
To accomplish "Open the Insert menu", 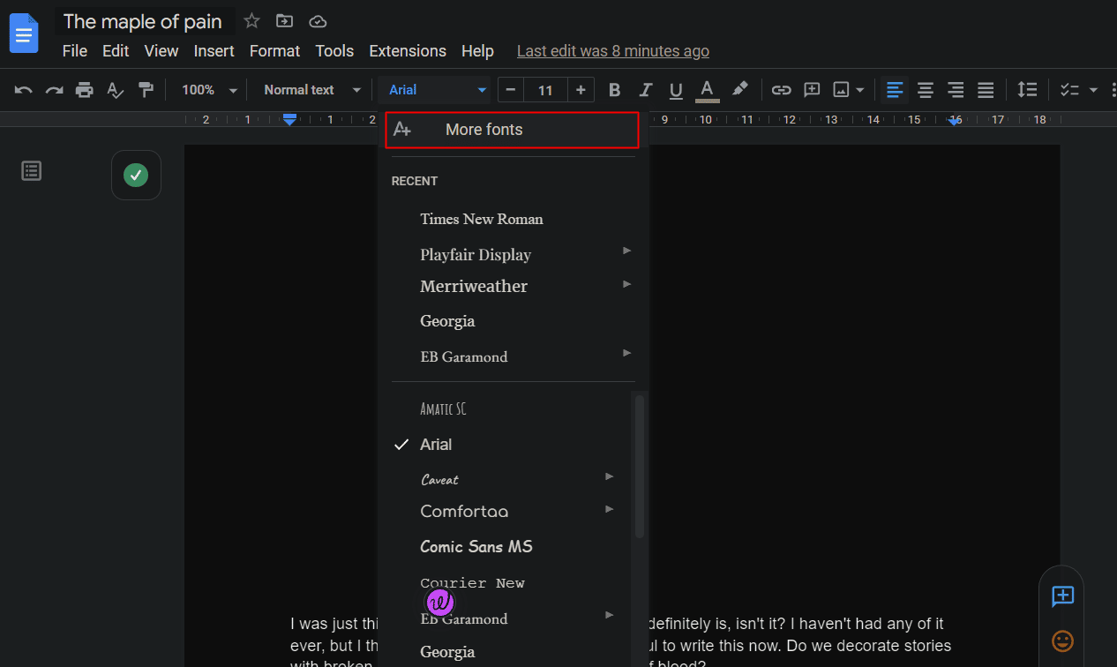I will pyautogui.click(x=214, y=51).
